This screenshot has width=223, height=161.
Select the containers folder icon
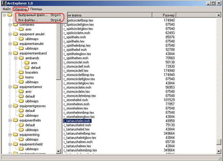pyautogui.click(x=15, y=25)
